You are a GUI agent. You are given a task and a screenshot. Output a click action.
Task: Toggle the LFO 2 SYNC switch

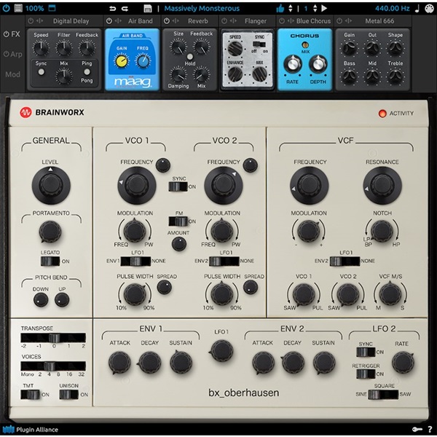tap(366, 352)
